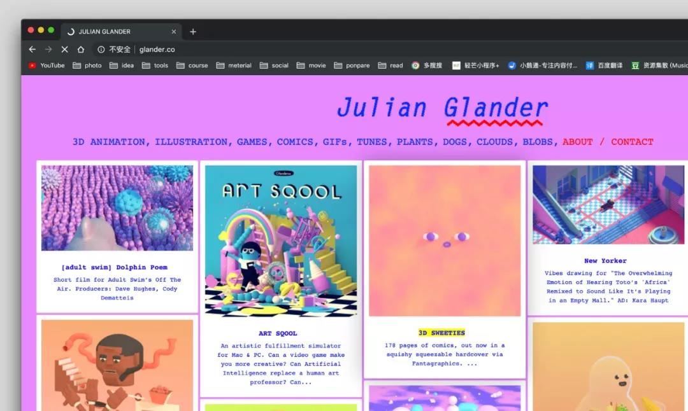Open the 3D SWEETIES project link

(x=441, y=333)
